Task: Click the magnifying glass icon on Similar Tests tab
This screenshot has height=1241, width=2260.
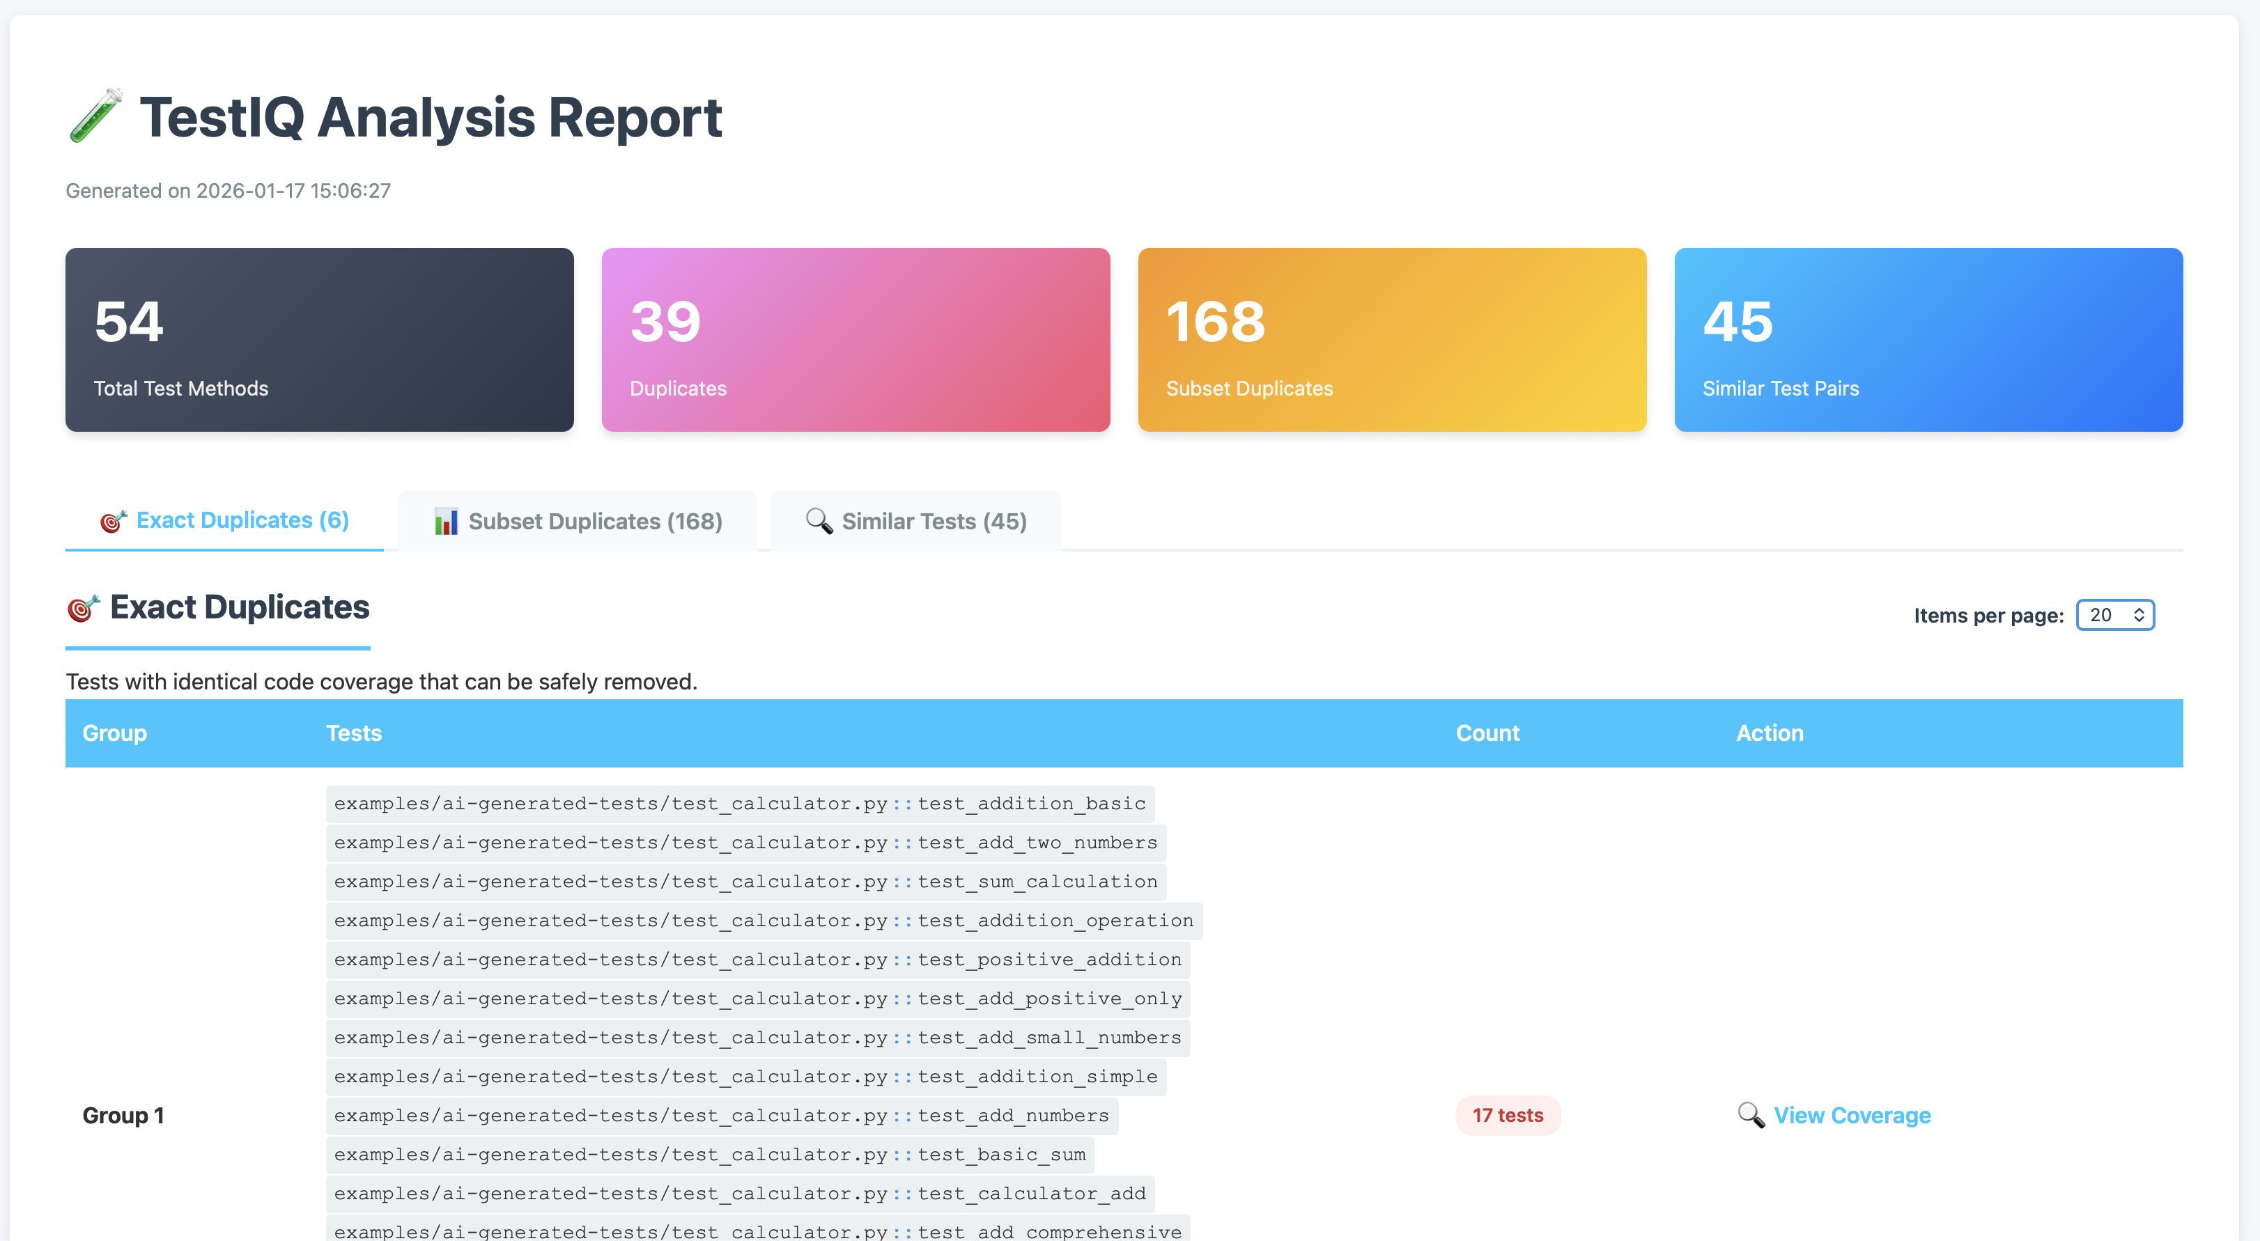Action: tap(819, 520)
